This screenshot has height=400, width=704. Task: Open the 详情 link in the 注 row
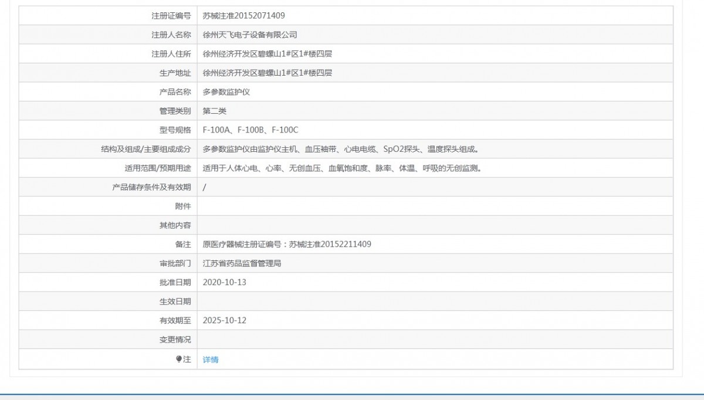pyautogui.click(x=211, y=360)
